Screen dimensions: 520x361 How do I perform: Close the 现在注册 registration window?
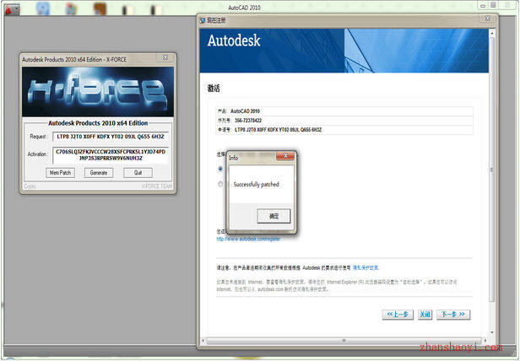[490, 18]
